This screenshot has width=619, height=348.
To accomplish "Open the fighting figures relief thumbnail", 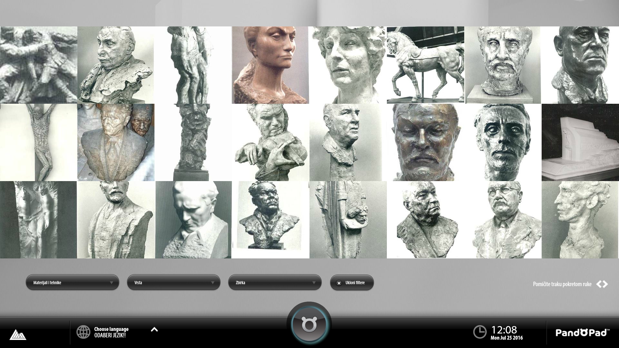I will click(38, 65).
